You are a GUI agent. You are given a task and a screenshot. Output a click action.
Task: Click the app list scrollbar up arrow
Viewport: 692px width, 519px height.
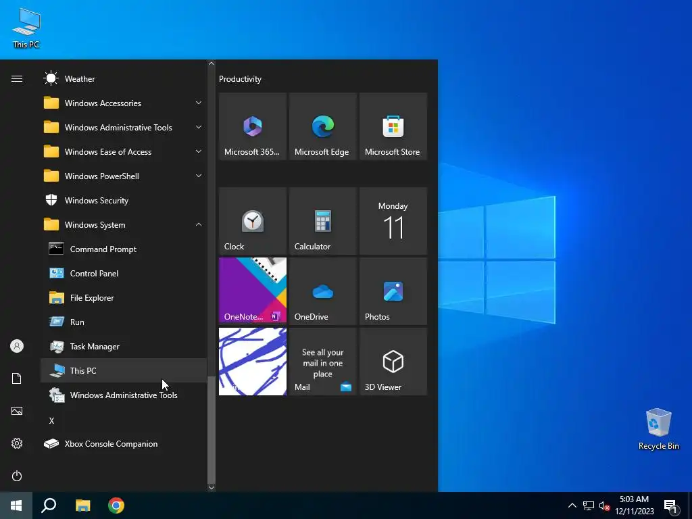[x=212, y=64]
